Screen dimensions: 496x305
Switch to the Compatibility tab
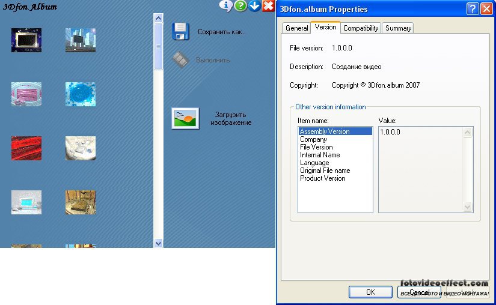pyautogui.click(x=361, y=28)
